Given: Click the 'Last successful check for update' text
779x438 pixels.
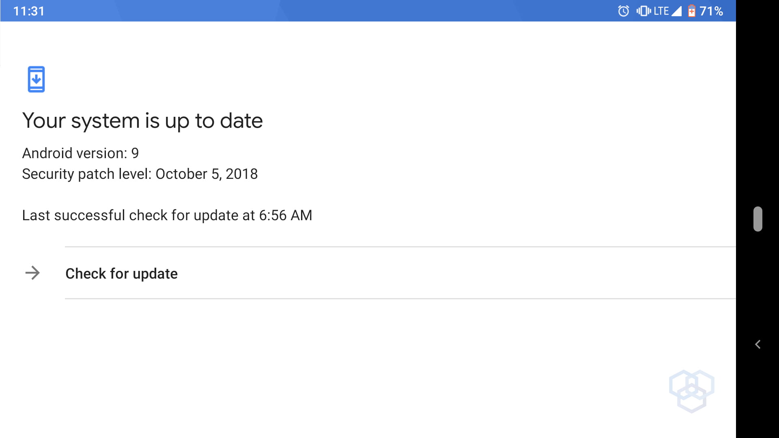Looking at the screenshot, I should click(x=138, y=215).
